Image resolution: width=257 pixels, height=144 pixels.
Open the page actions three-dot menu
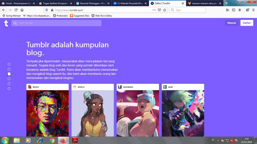154,10
